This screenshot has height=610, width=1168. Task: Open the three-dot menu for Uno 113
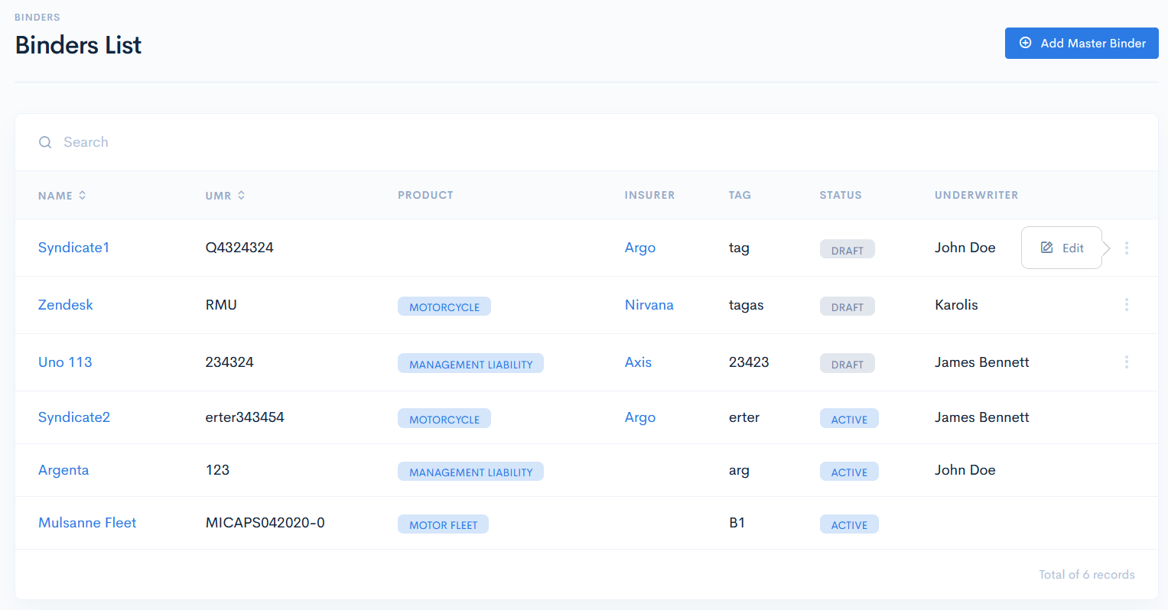point(1126,362)
